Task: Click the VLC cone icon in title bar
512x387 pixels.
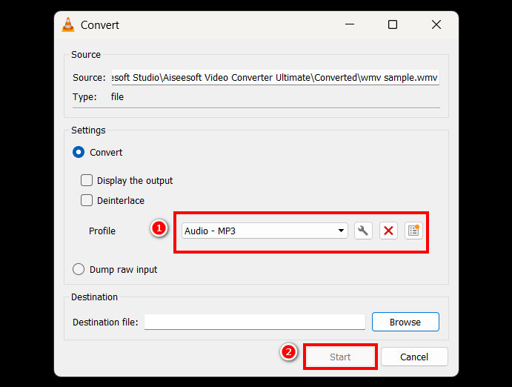Action: (69, 24)
